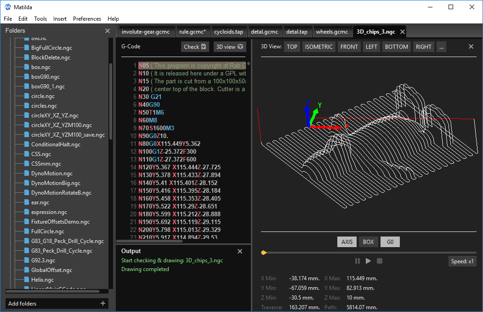Open the Speed: x1 selector

(x=462, y=261)
